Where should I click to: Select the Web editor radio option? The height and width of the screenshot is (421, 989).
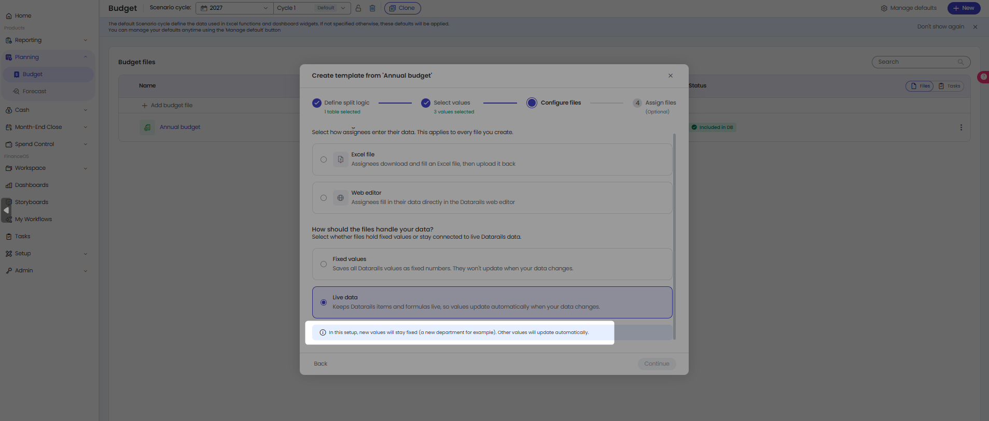(x=324, y=198)
